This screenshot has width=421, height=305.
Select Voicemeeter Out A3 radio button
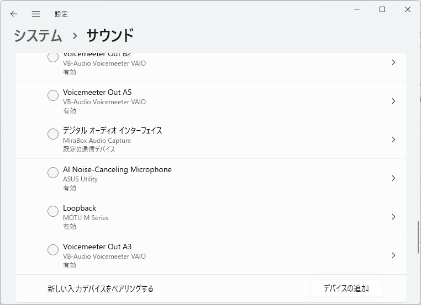(x=53, y=250)
